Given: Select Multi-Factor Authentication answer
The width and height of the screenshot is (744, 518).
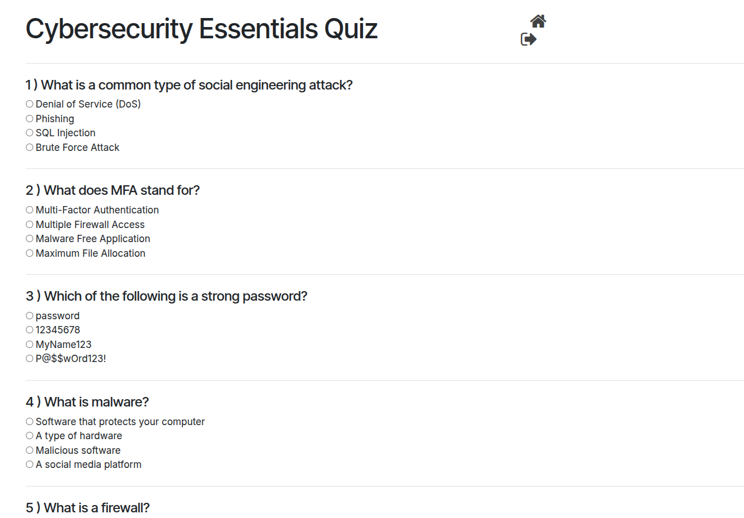Looking at the screenshot, I should (x=29, y=210).
